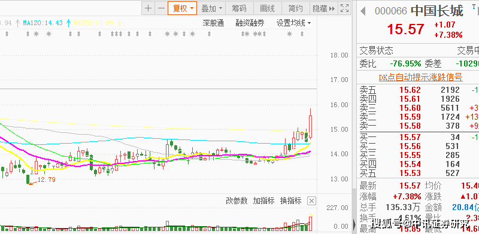
Task: Zoom in chart with plus button
Action: coord(148,8)
